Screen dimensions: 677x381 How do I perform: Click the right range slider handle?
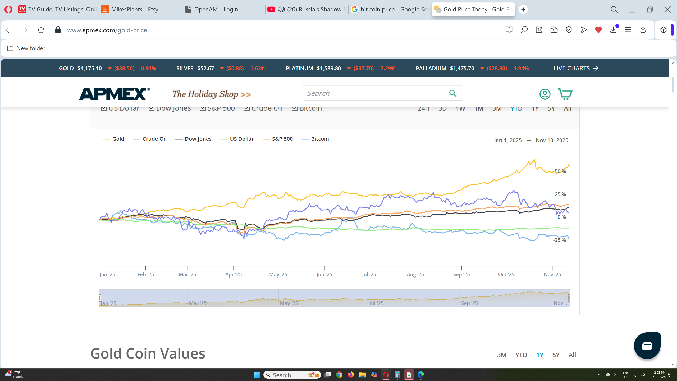(569, 298)
